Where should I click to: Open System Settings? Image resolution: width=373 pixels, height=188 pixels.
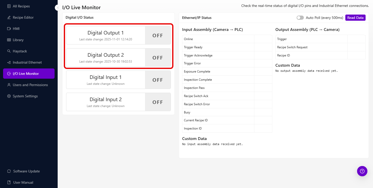point(25,96)
